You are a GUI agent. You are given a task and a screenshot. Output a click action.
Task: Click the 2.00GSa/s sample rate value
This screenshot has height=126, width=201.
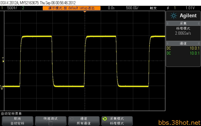183,33
